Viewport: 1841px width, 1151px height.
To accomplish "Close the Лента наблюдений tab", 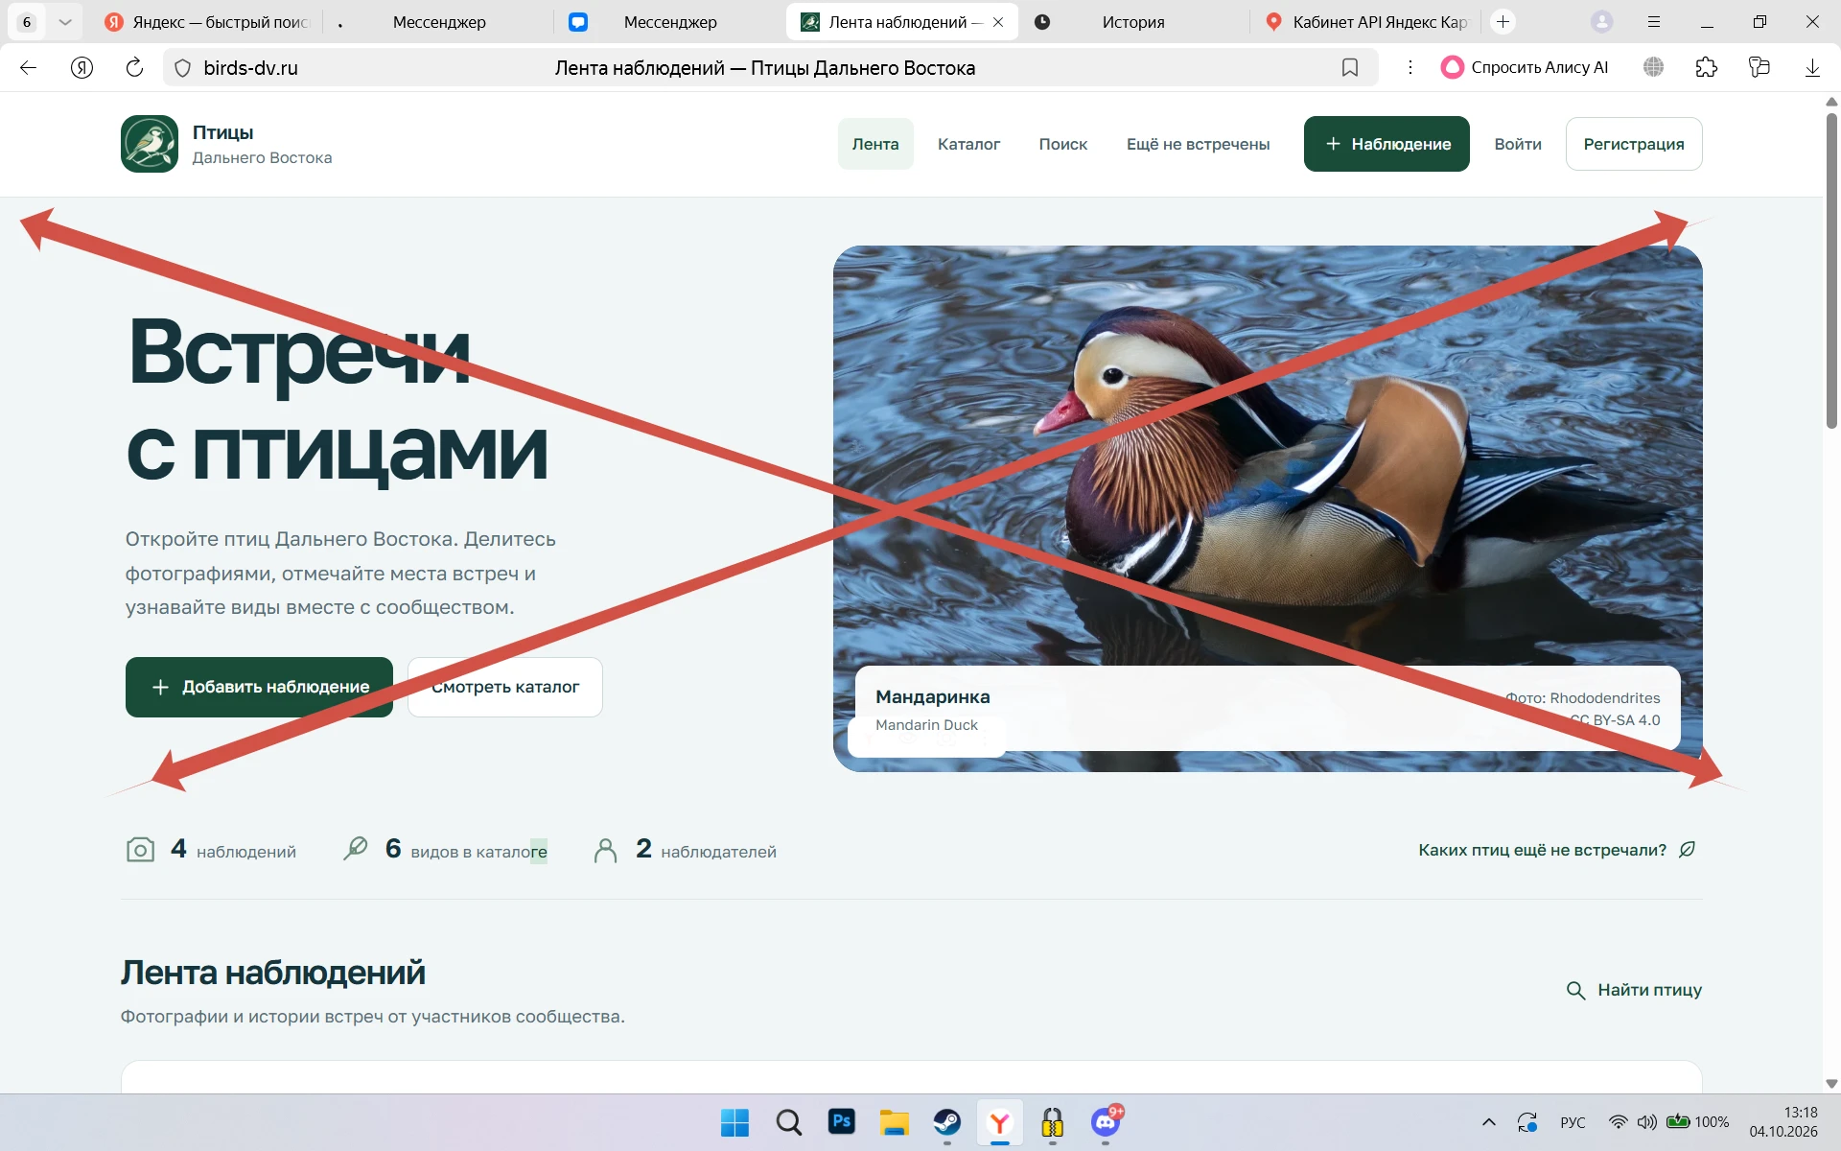I will (x=998, y=22).
